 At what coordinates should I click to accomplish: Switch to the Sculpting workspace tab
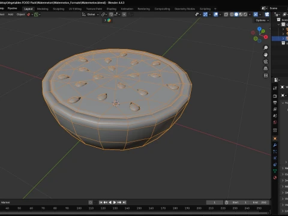[x=58, y=9]
